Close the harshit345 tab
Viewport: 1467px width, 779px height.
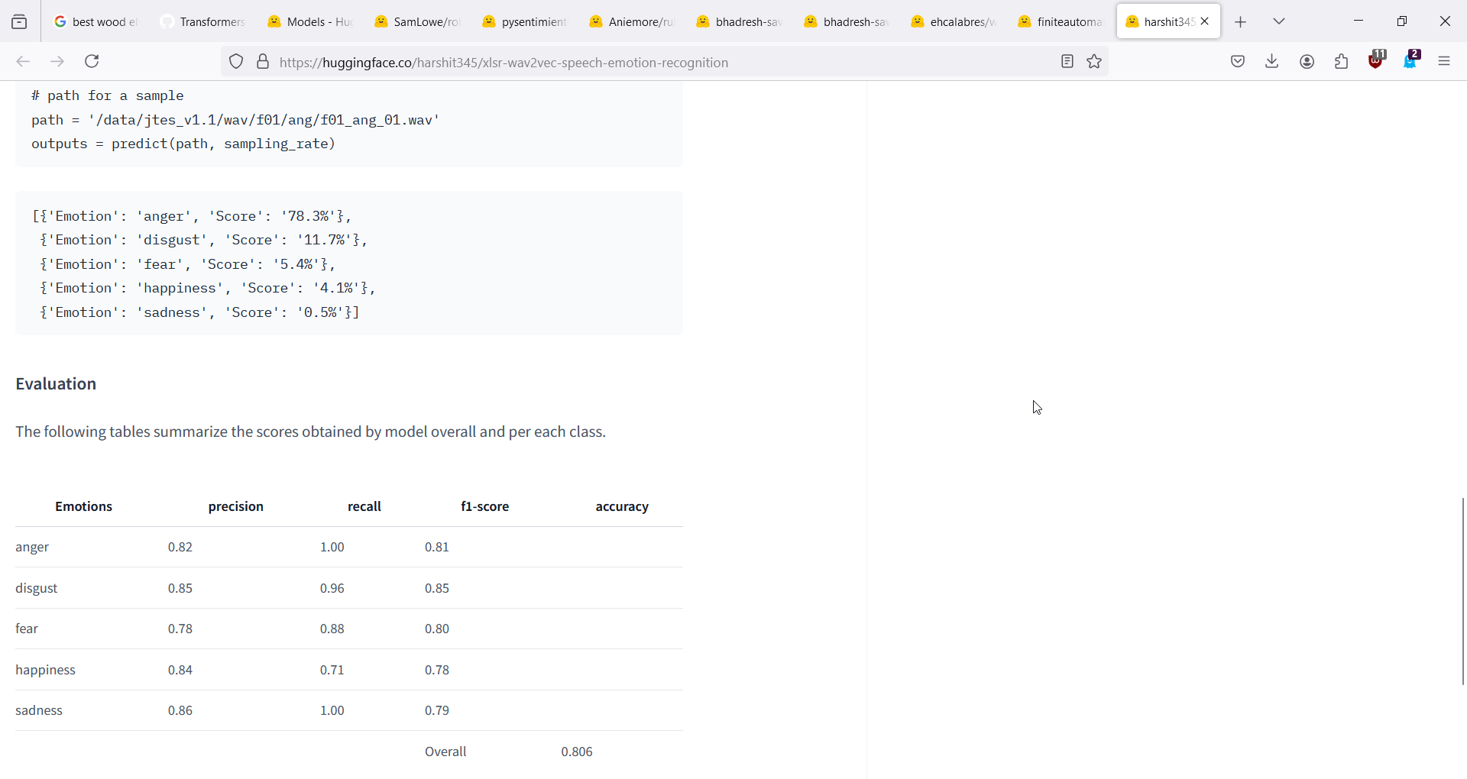[1206, 22]
